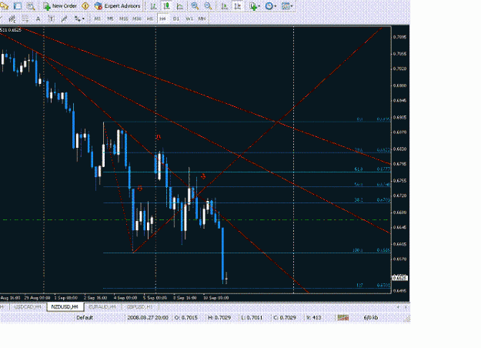
Task: Select the Text tool A
Action: point(38,18)
